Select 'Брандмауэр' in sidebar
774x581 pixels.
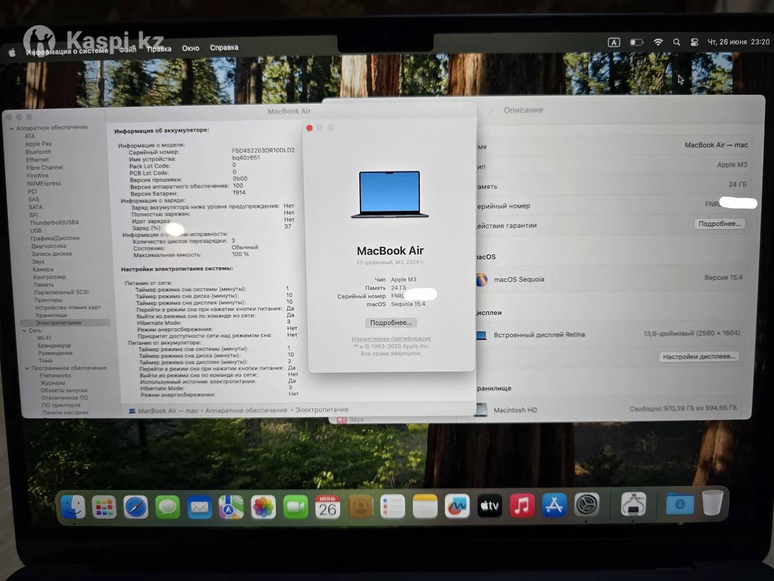click(x=54, y=346)
